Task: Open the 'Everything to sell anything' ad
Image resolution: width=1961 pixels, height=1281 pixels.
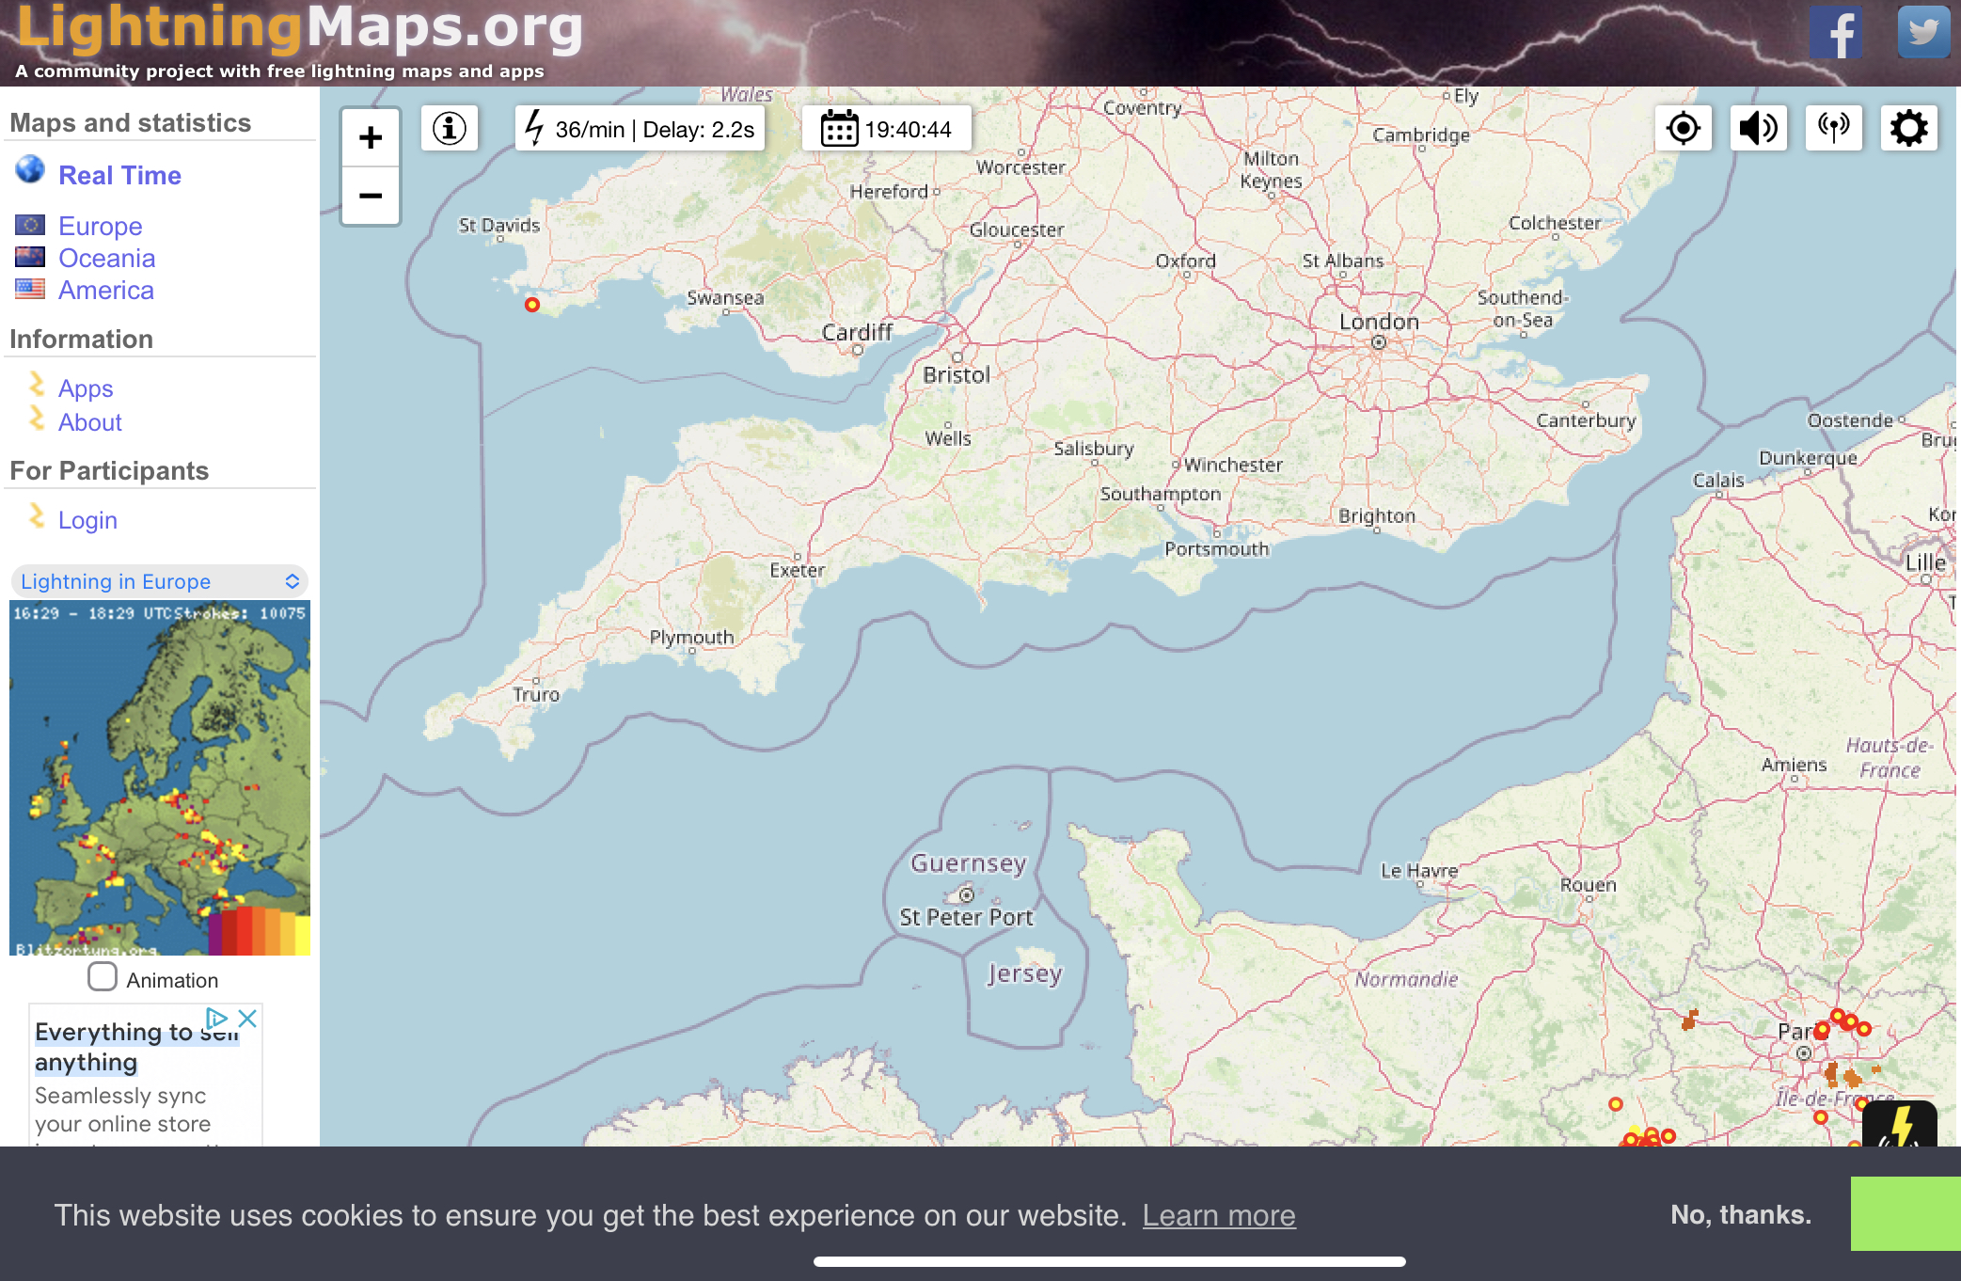Action: tap(136, 1047)
